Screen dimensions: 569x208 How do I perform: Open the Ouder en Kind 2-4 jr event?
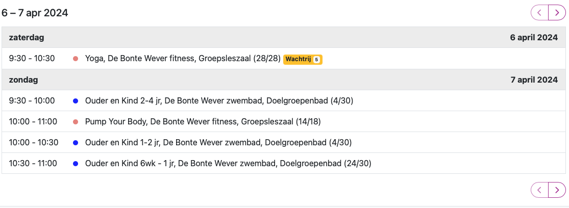coord(219,101)
